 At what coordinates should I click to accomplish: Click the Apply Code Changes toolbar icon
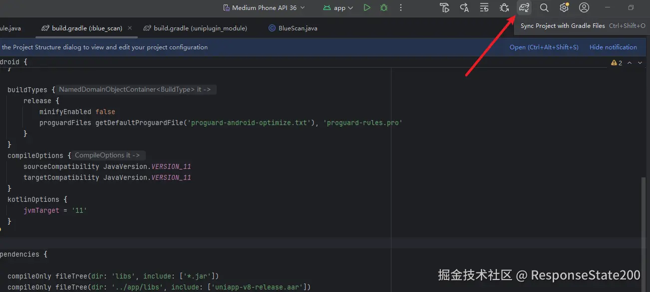[x=484, y=8]
